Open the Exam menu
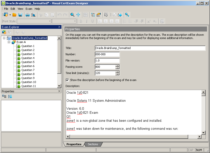This screenshot has width=210, height=153. (29, 9)
